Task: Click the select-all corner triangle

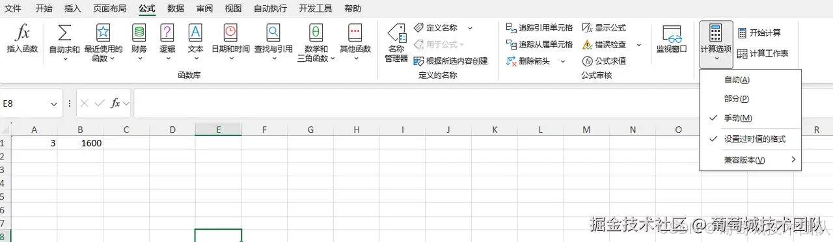Action: pos(5,129)
